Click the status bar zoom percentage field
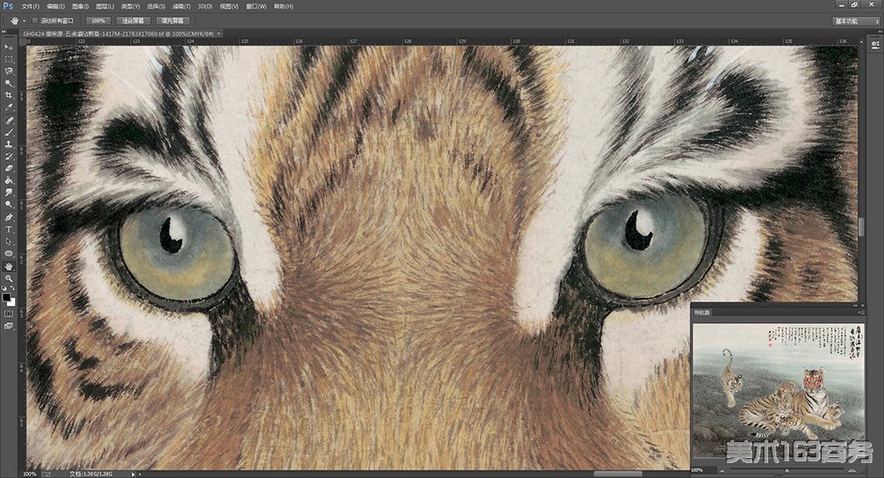The image size is (884, 478). click(29, 474)
